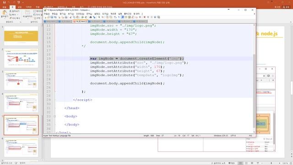
Task: Open Windows (CR LF) line ending selector
Action: tap(221, 136)
